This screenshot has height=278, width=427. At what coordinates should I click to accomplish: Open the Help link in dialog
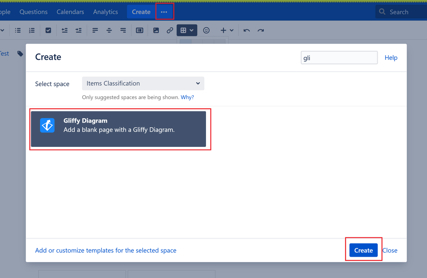pyautogui.click(x=391, y=58)
